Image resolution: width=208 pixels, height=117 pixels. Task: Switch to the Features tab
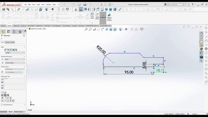coord(3,26)
